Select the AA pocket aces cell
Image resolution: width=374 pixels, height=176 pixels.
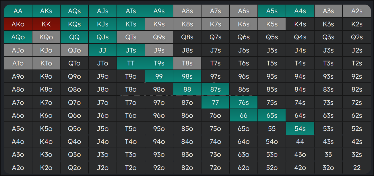(x=18, y=11)
